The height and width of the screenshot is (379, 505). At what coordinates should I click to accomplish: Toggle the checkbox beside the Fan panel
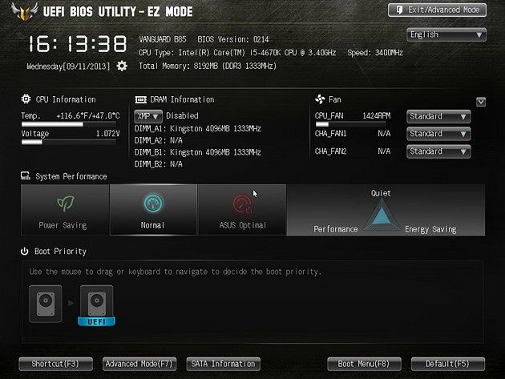point(481,102)
